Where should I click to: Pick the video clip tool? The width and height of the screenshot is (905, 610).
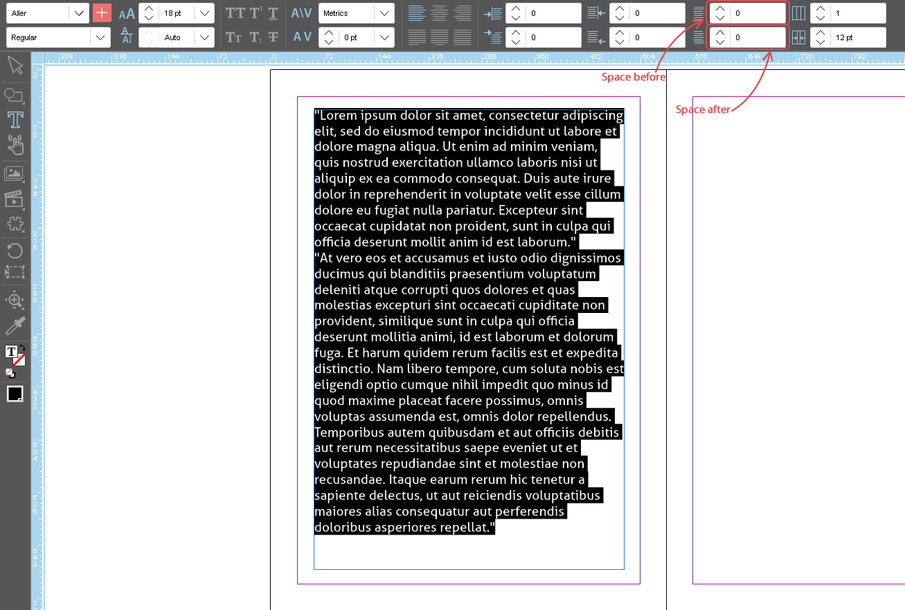click(14, 199)
